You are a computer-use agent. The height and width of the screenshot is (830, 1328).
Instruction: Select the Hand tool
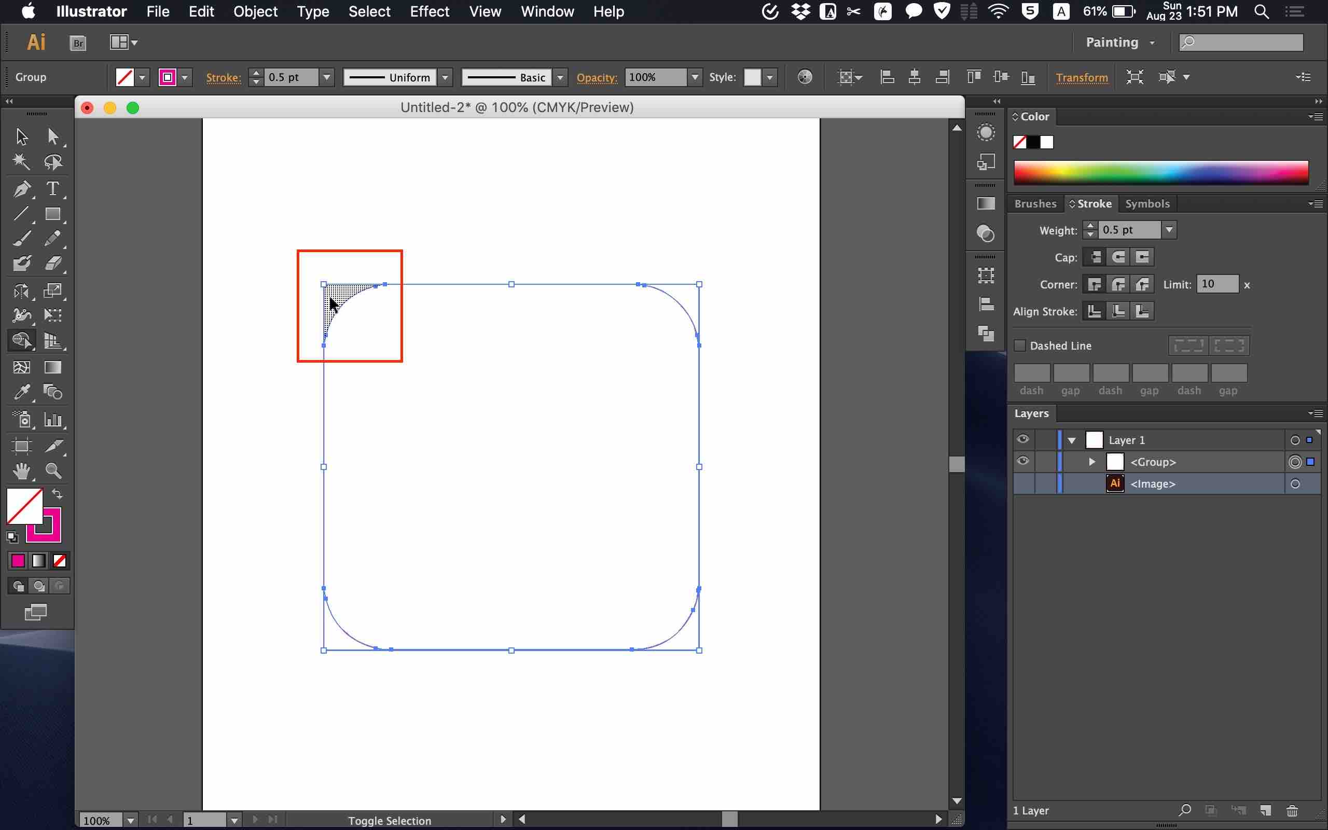(21, 471)
